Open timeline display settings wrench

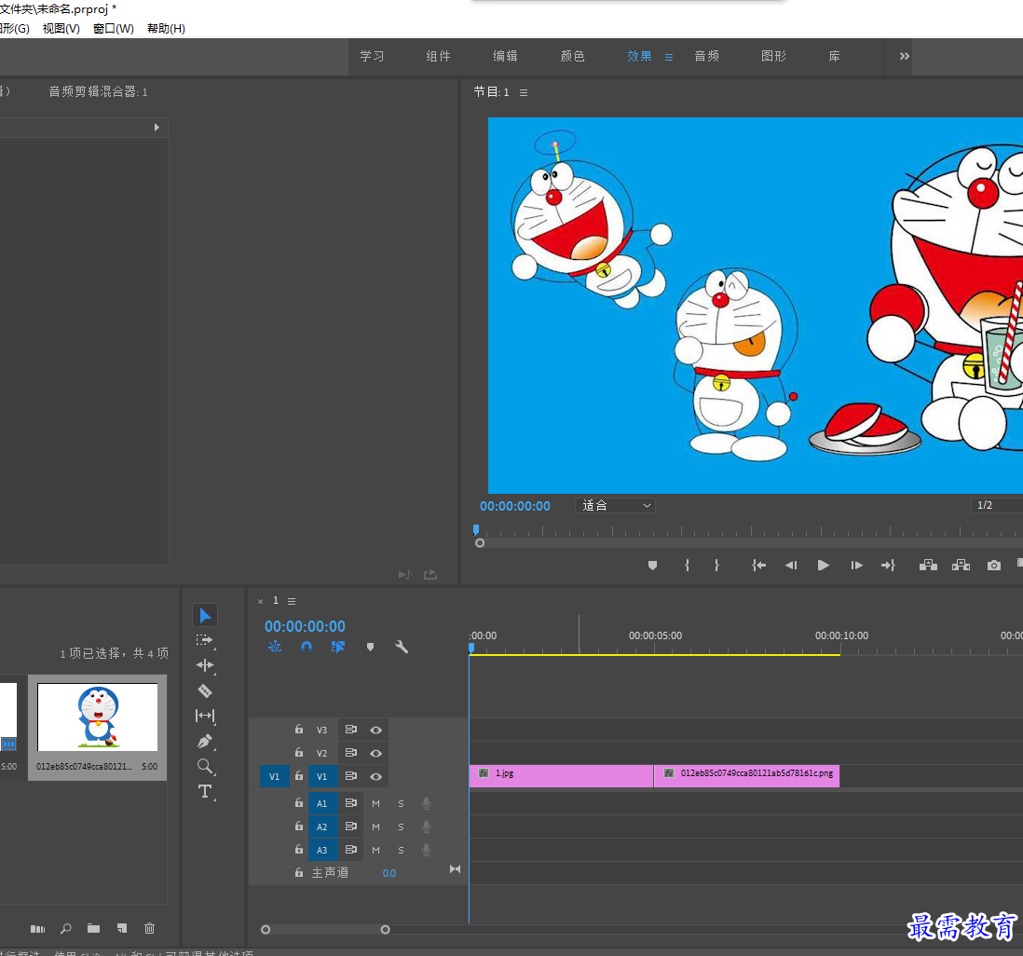(402, 647)
